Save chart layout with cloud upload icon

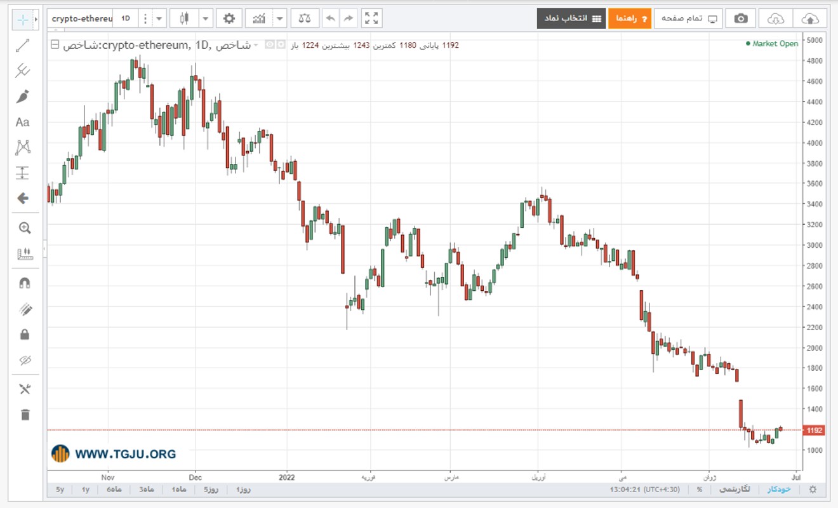coord(810,18)
